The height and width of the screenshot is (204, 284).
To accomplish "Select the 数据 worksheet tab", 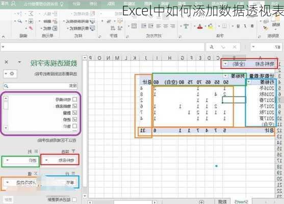I will tap(222, 201).
